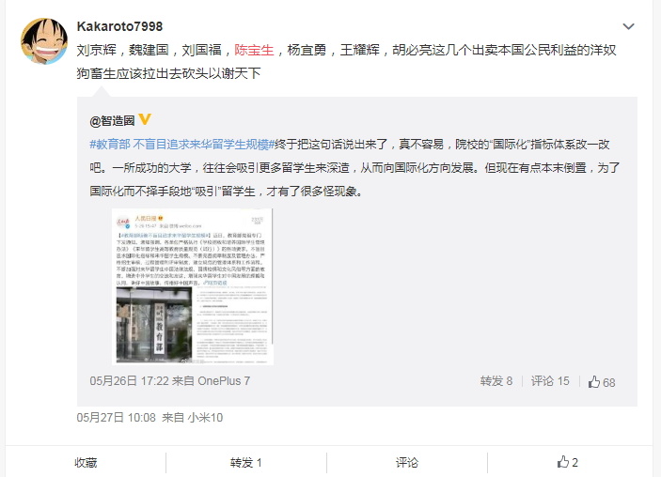
Task: Click the thumbs-up icon with 2 likes
Action: [567, 462]
